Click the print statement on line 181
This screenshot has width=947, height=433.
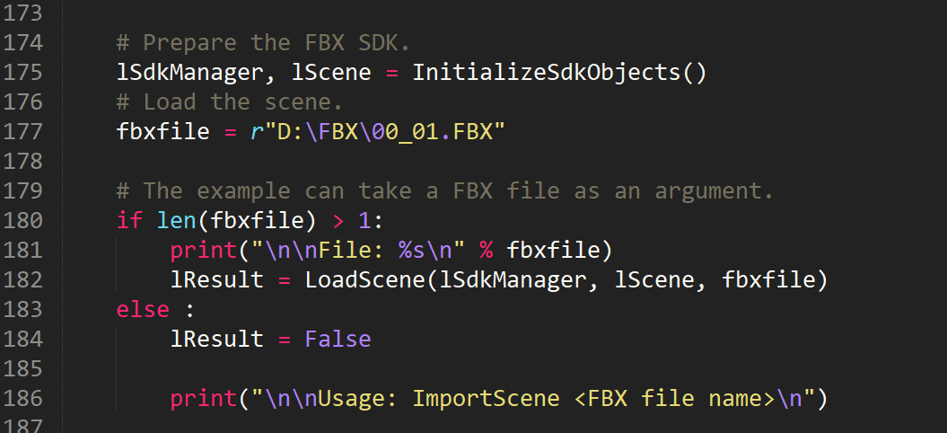coord(391,251)
